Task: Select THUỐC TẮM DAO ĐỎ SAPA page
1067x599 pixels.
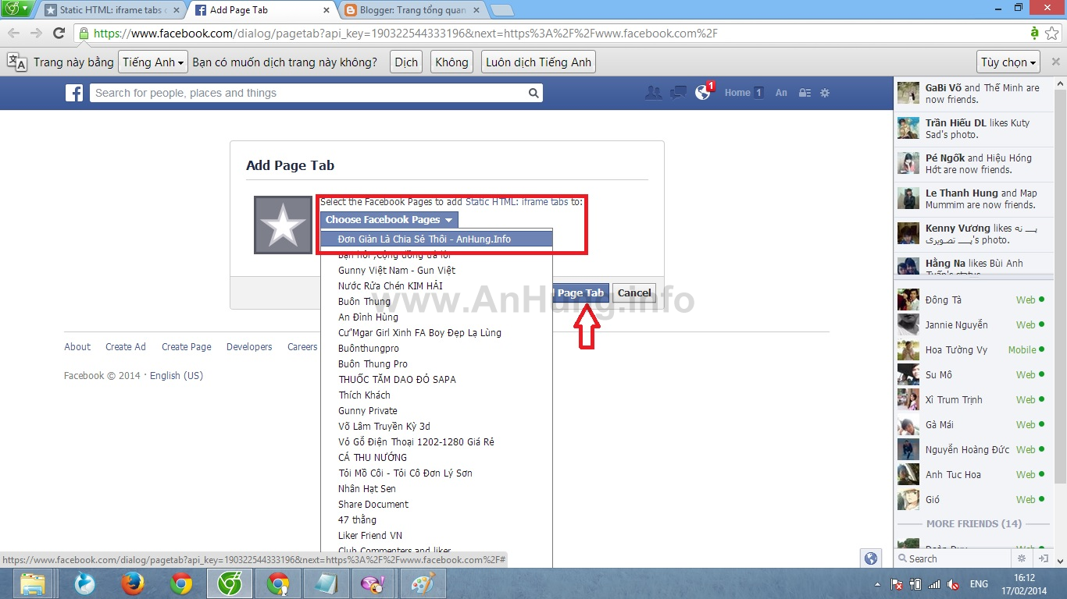Action: pyautogui.click(x=437, y=379)
